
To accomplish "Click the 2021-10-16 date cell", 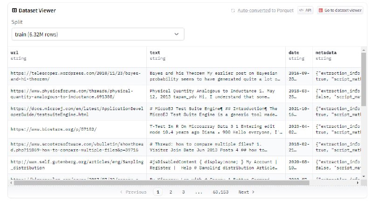I will click(x=299, y=111).
